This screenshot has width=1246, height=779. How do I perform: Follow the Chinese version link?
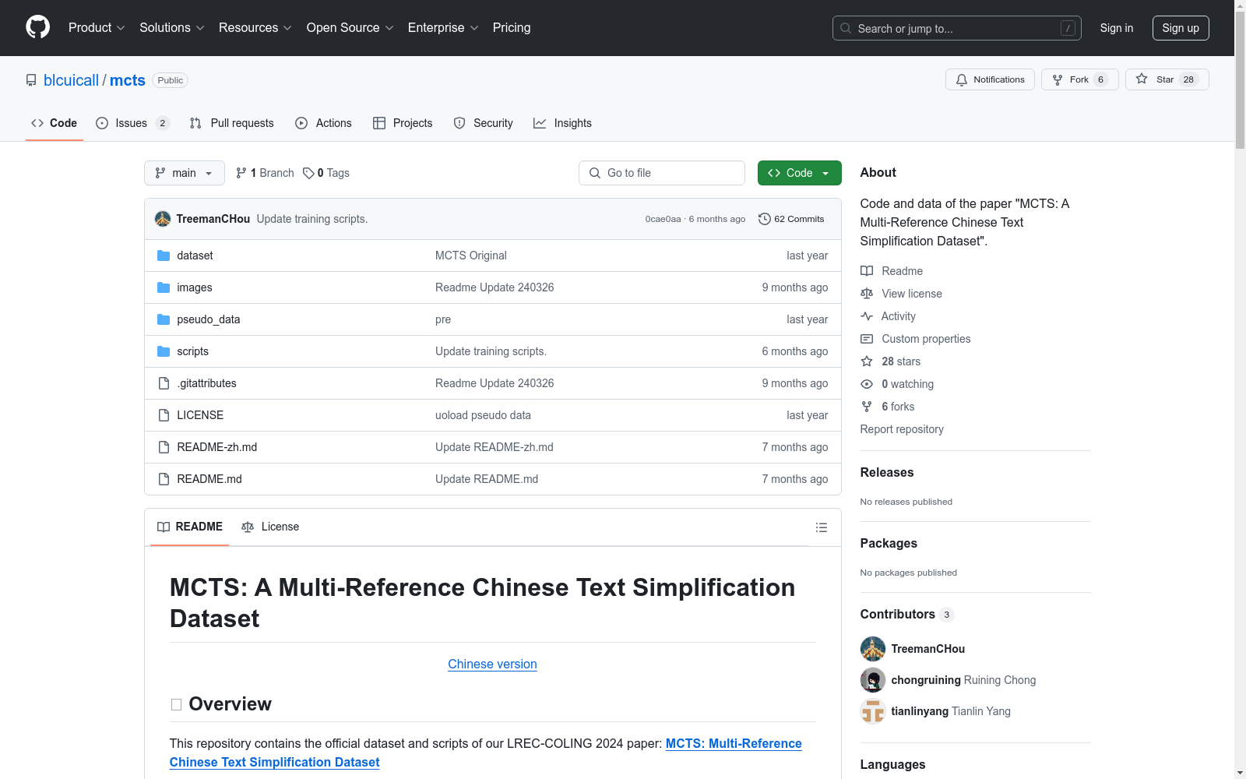click(x=492, y=664)
